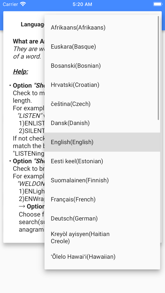Tap the 5:20 AM clock in status bar
165x293 pixels.
(82, 4)
